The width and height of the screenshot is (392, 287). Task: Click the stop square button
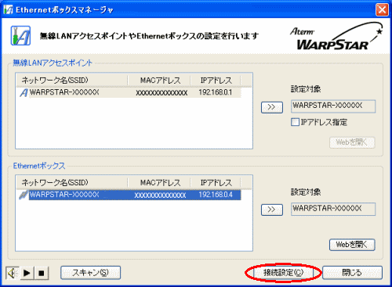point(42,273)
